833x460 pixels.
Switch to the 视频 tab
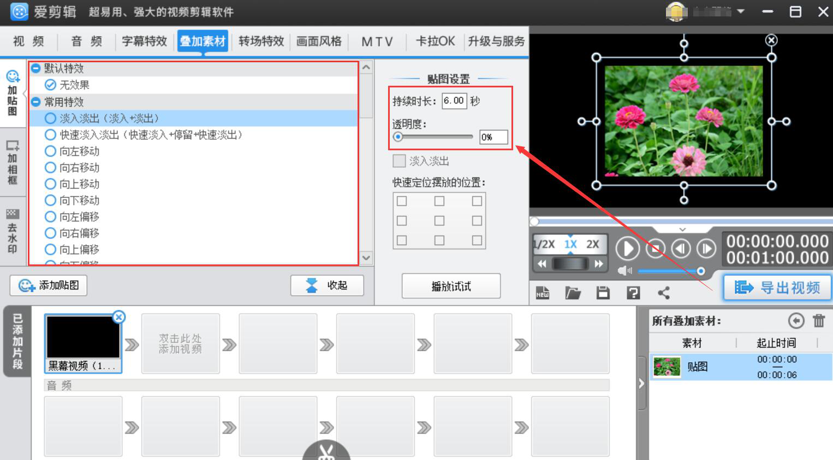point(28,42)
